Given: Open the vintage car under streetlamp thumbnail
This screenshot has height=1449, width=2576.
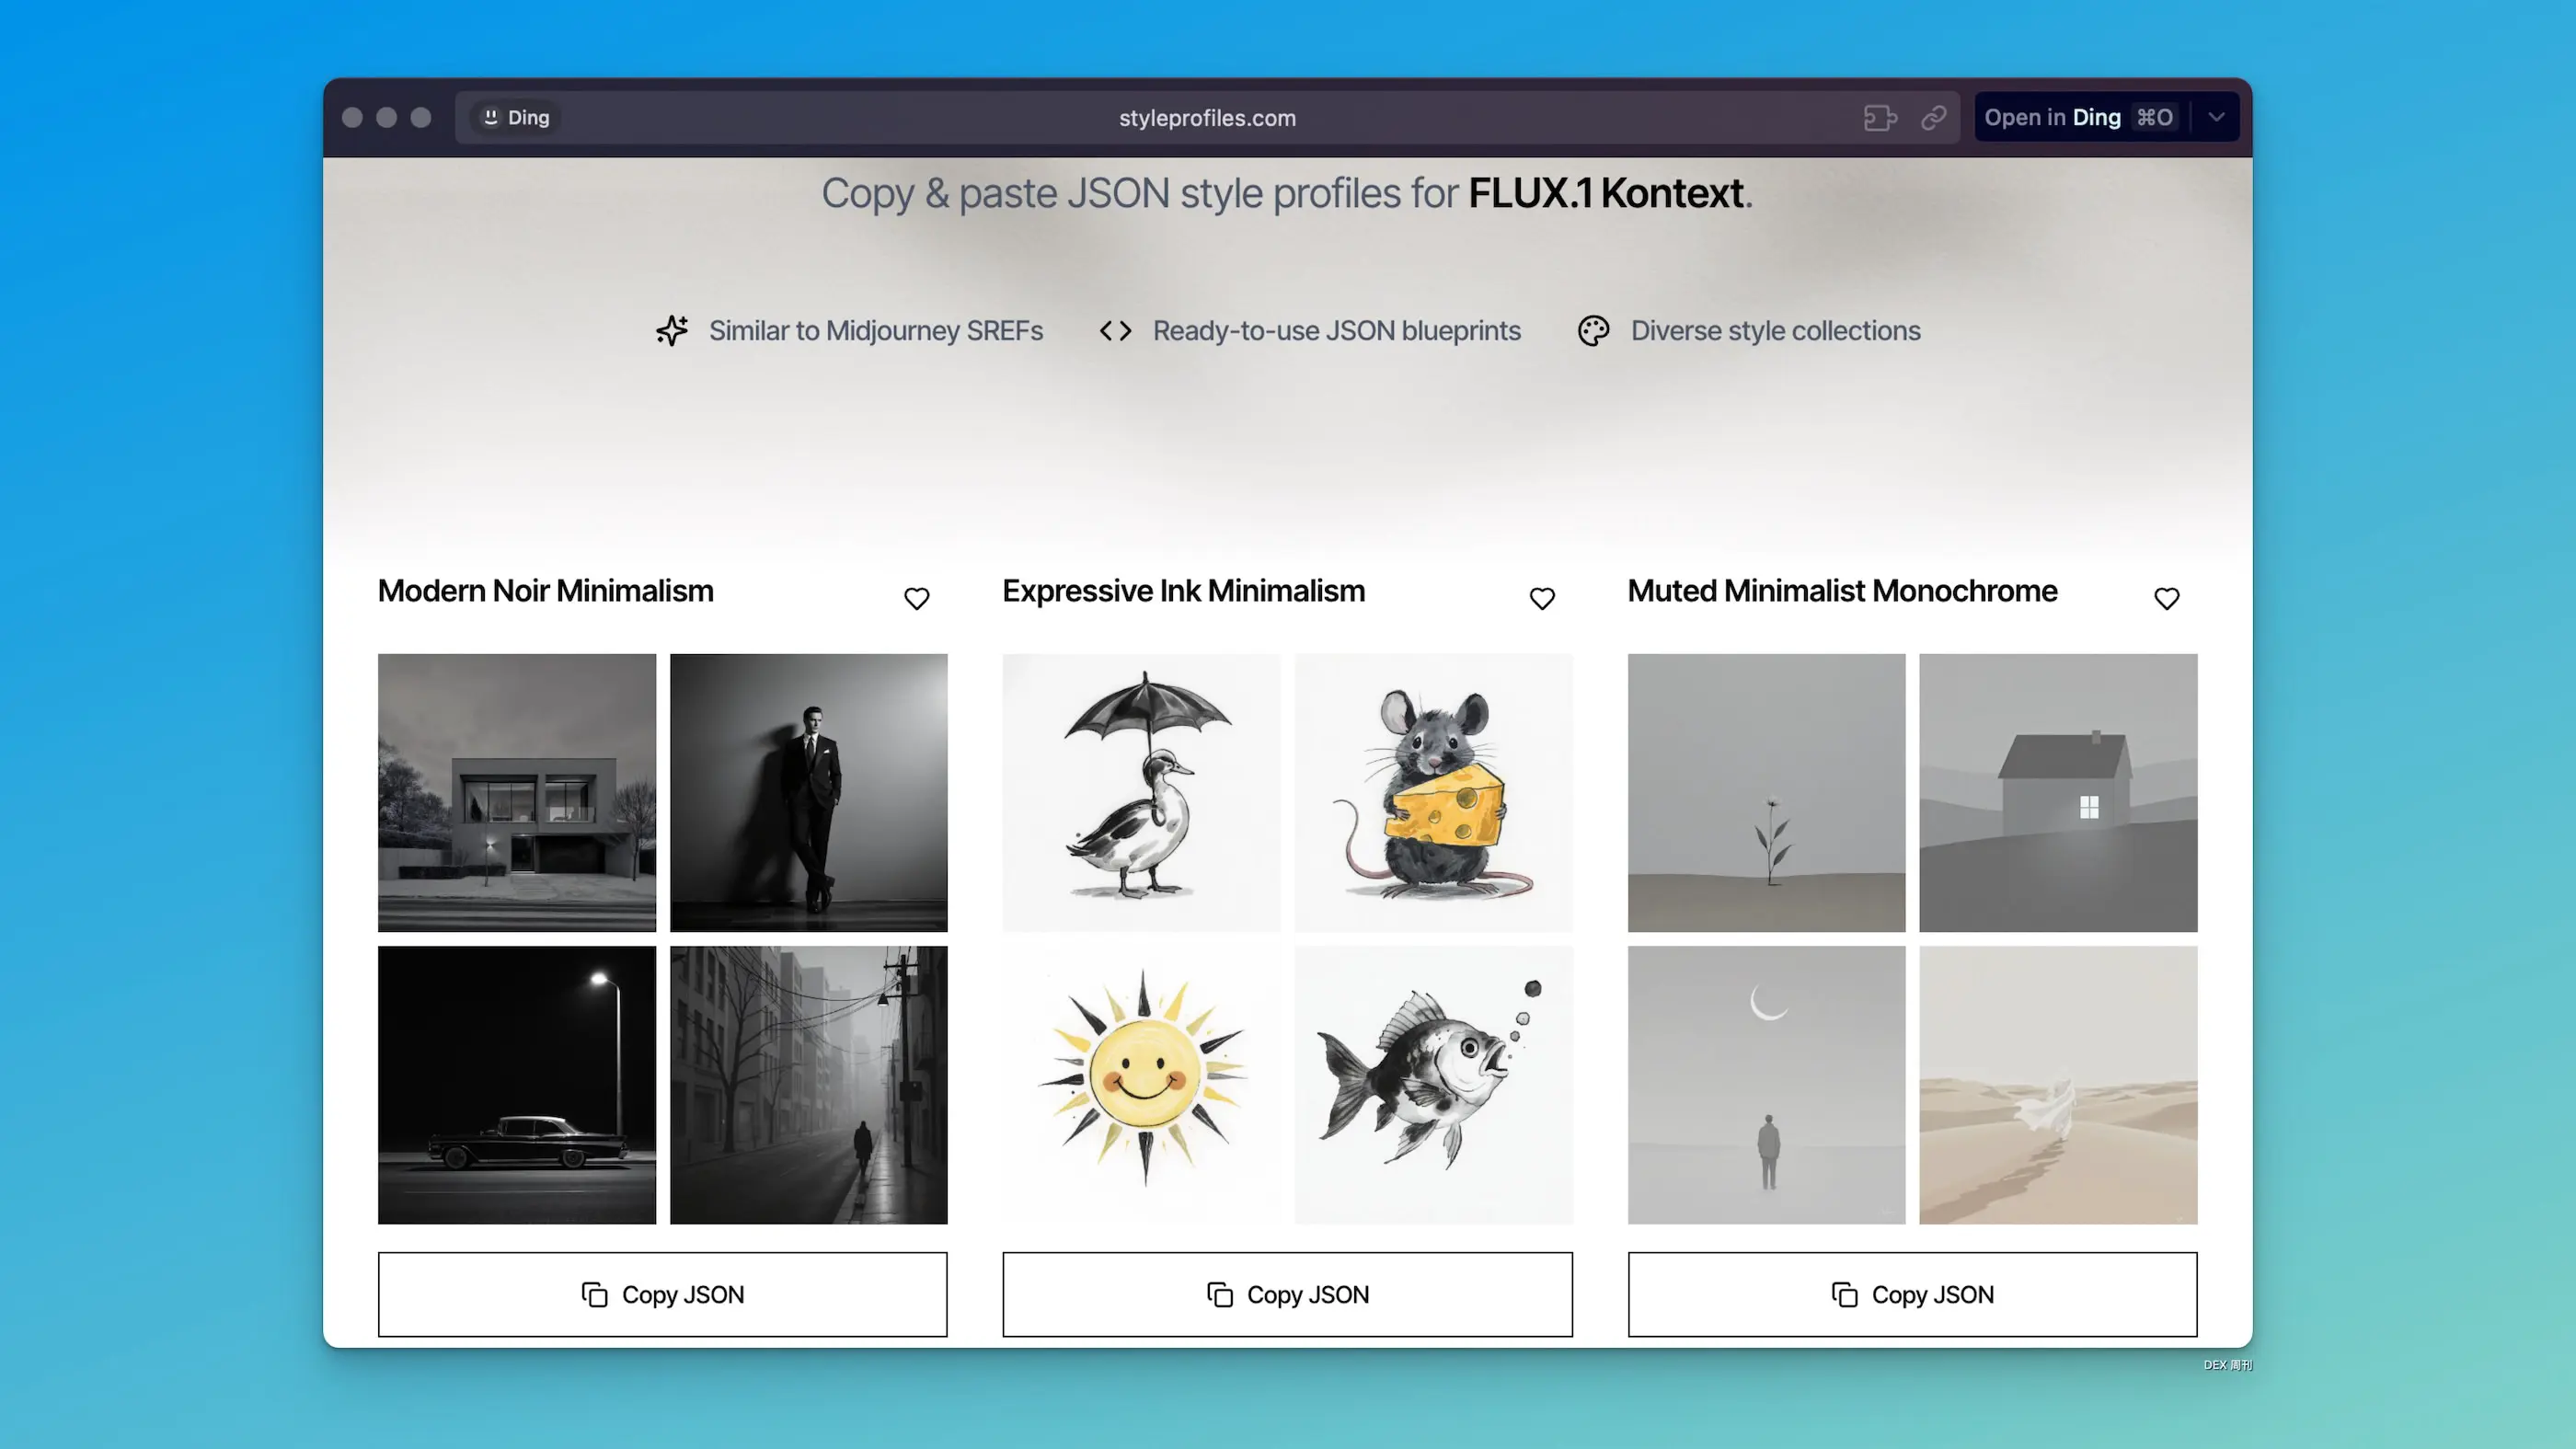Looking at the screenshot, I should pyautogui.click(x=517, y=1084).
